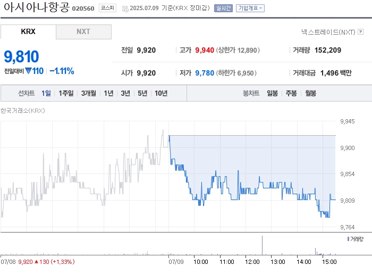The image size is (372, 274).
Task: Switch to the NXT tab
Action: [83, 31]
